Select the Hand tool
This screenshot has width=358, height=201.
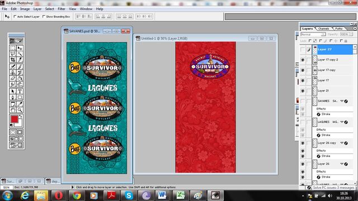13,110
